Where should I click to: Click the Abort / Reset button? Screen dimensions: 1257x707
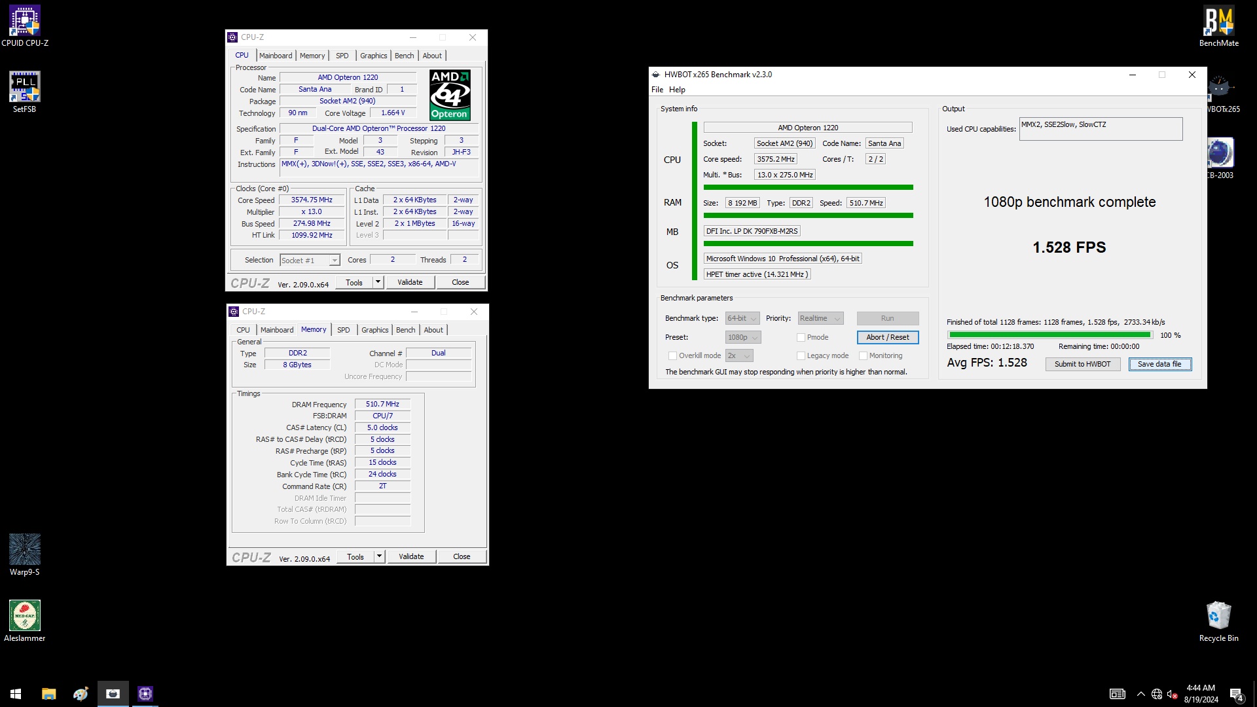pos(887,337)
